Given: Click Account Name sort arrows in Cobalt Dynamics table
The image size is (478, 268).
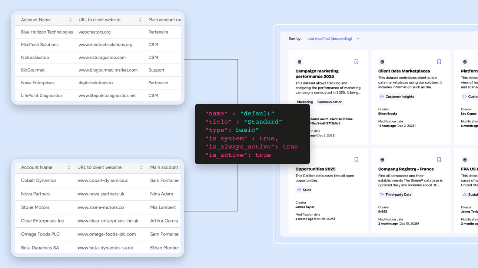Looking at the screenshot, I should tap(69, 167).
